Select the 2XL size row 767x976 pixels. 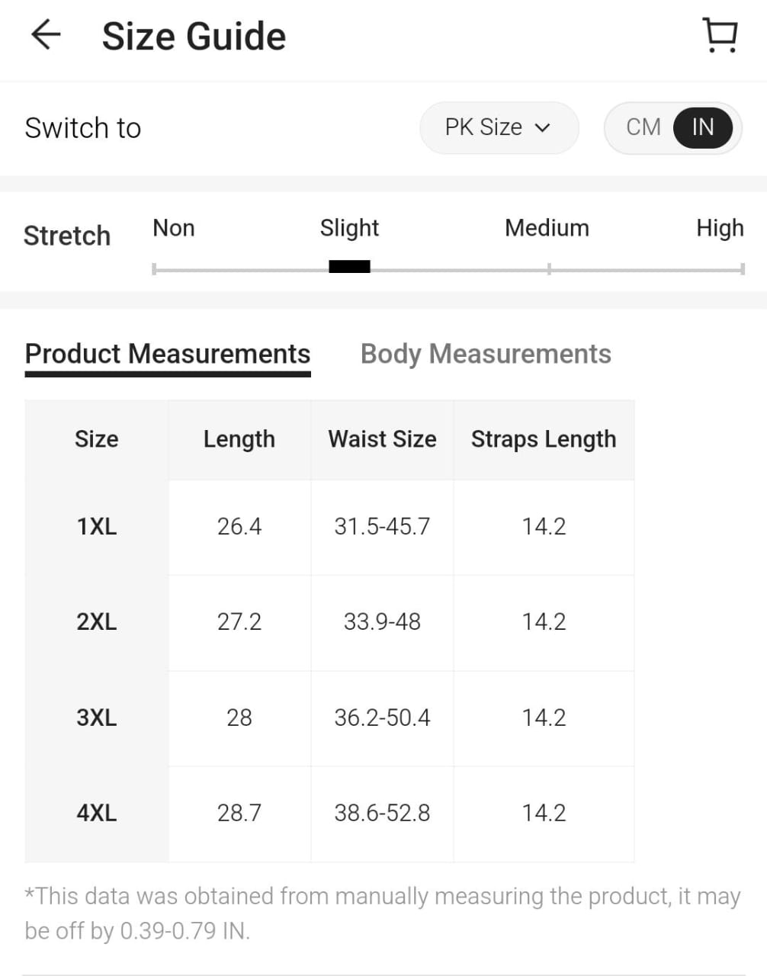pyautogui.click(x=97, y=621)
